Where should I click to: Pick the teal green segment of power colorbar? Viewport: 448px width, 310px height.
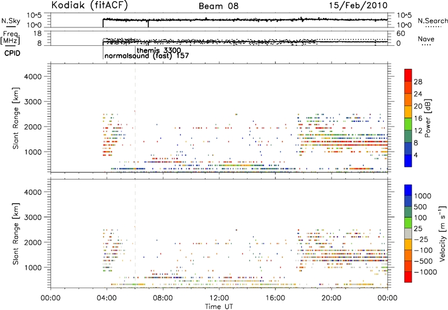pos(408,137)
